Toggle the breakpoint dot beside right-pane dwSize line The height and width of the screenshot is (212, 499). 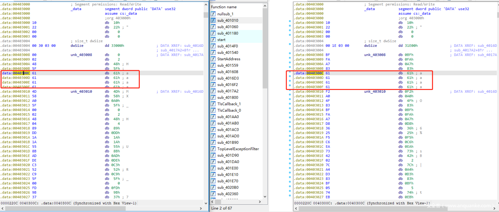(290, 44)
